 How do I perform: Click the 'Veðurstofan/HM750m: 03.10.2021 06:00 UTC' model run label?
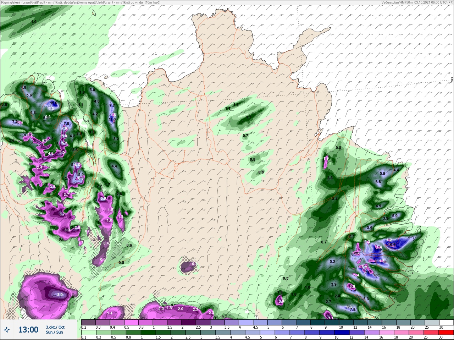[417, 2]
